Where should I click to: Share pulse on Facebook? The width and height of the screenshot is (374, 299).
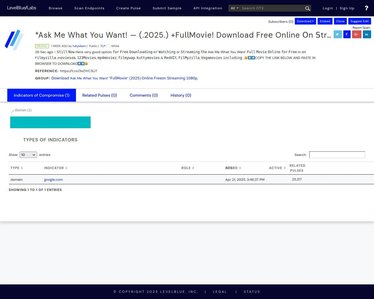[347, 34]
